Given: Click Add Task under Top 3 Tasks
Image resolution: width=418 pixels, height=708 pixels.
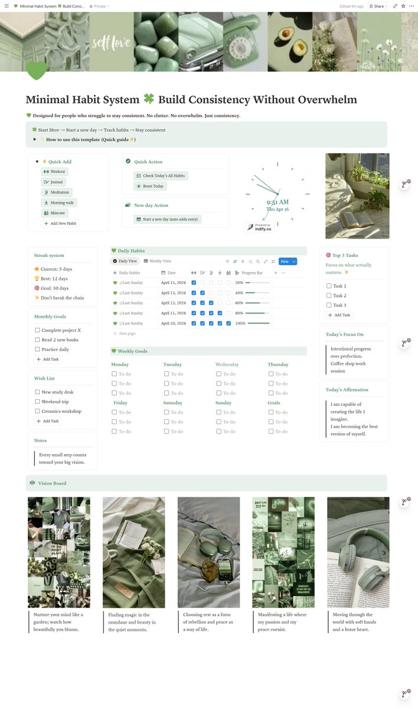Looking at the screenshot, I should click(x=339, y=315).
